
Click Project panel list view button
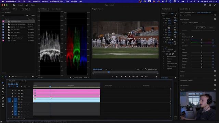(x=6, y=77)
